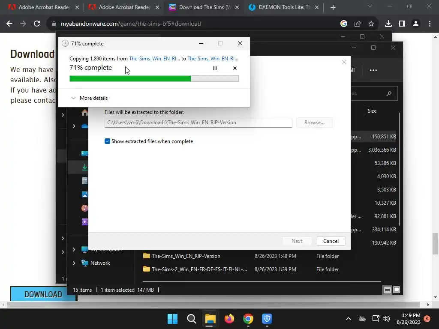
Task: Open the clock showing 1:49 PM
Action: coord(409,319)
